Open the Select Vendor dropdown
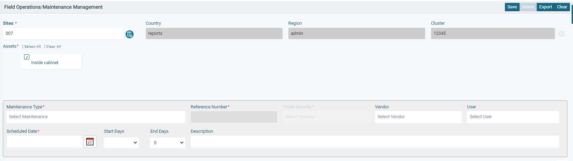573x161 pixels. coord(418,117)
